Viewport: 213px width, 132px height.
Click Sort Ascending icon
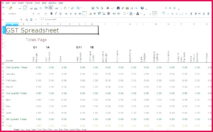pos(97,8)
